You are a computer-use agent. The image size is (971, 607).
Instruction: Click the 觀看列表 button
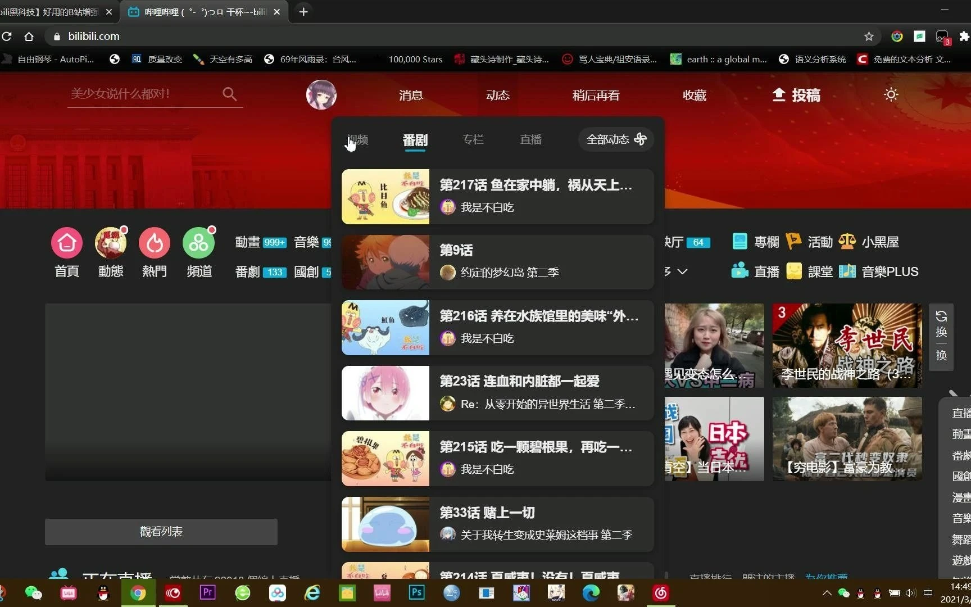161,532
